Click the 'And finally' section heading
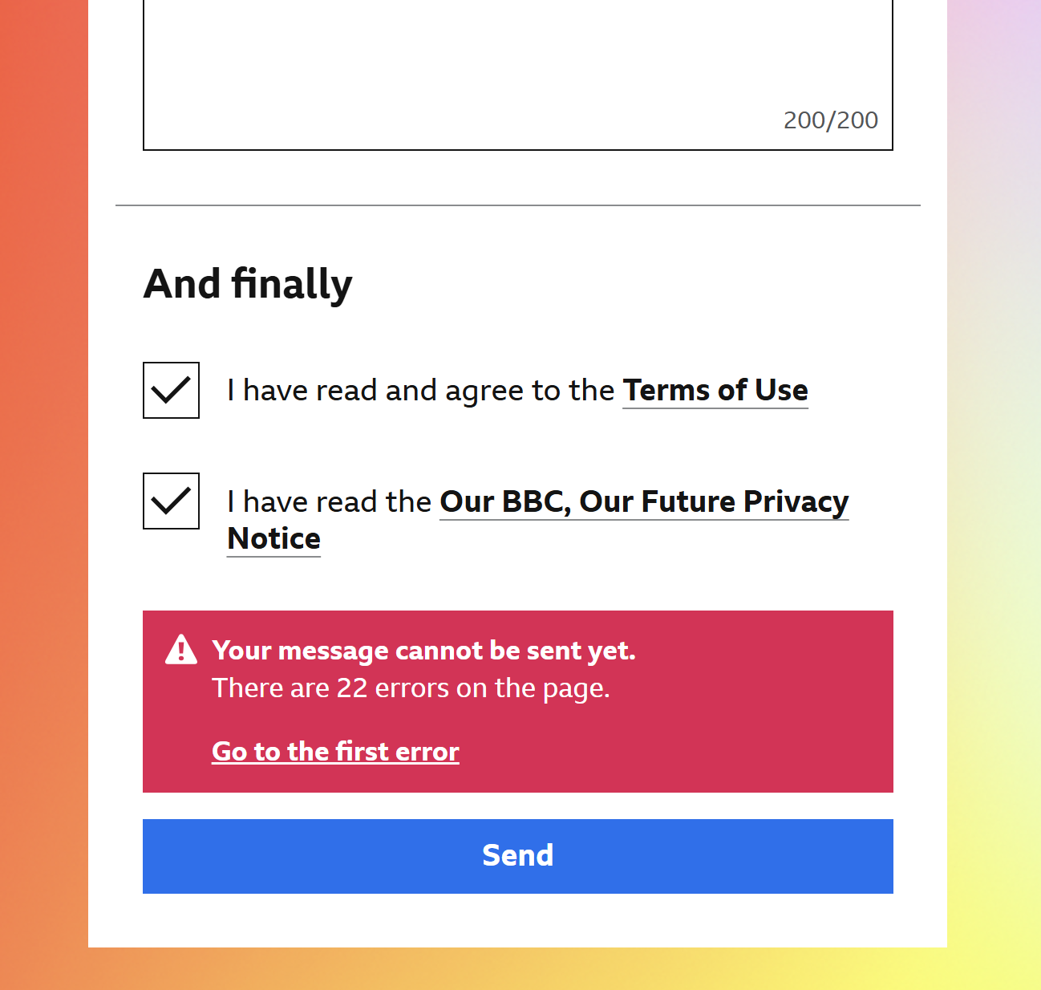Screen dimensions: 1041x990 click(x=248, y=283)
